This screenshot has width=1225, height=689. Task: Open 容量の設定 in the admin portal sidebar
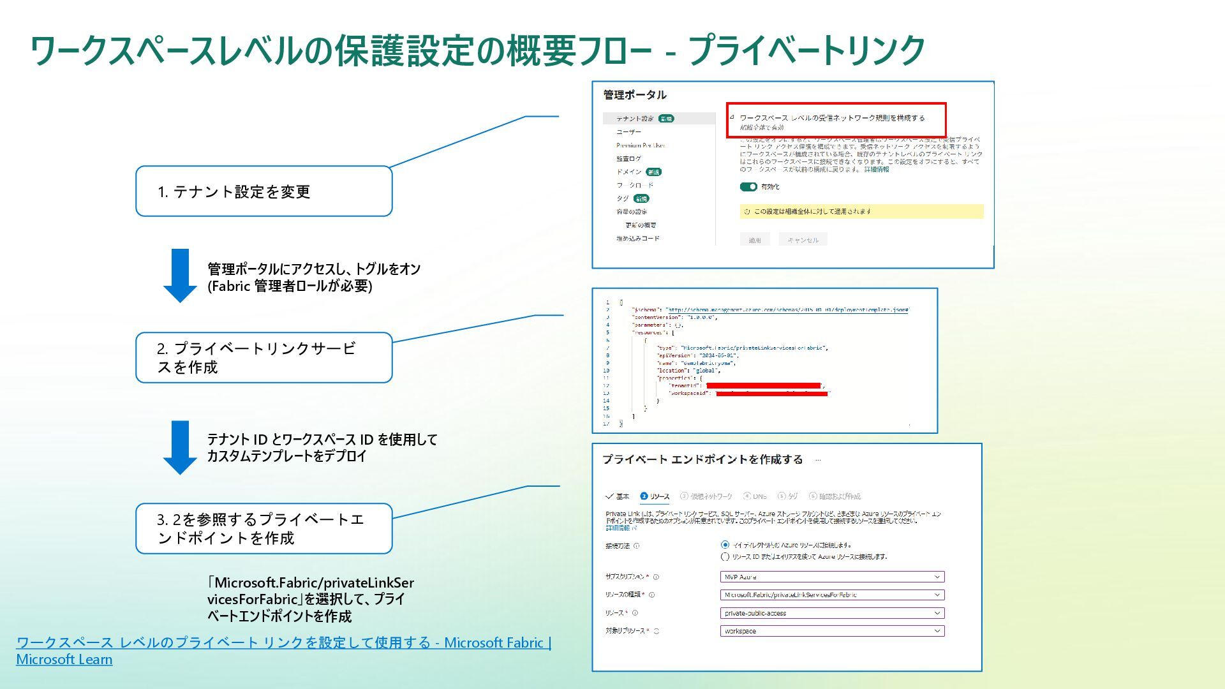(631, 212)
